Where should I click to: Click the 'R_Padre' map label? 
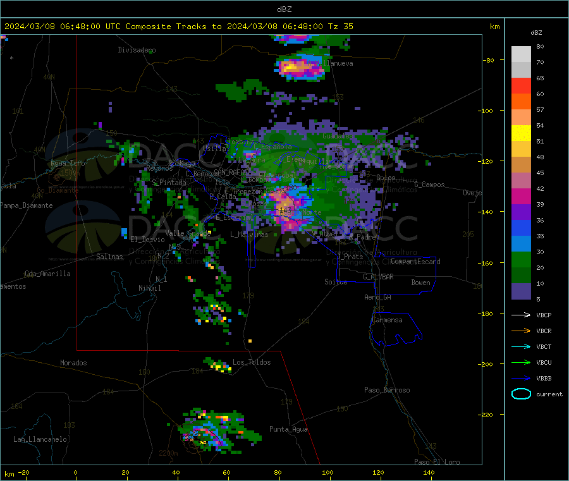pyautogui.click(x=362, y=237)
